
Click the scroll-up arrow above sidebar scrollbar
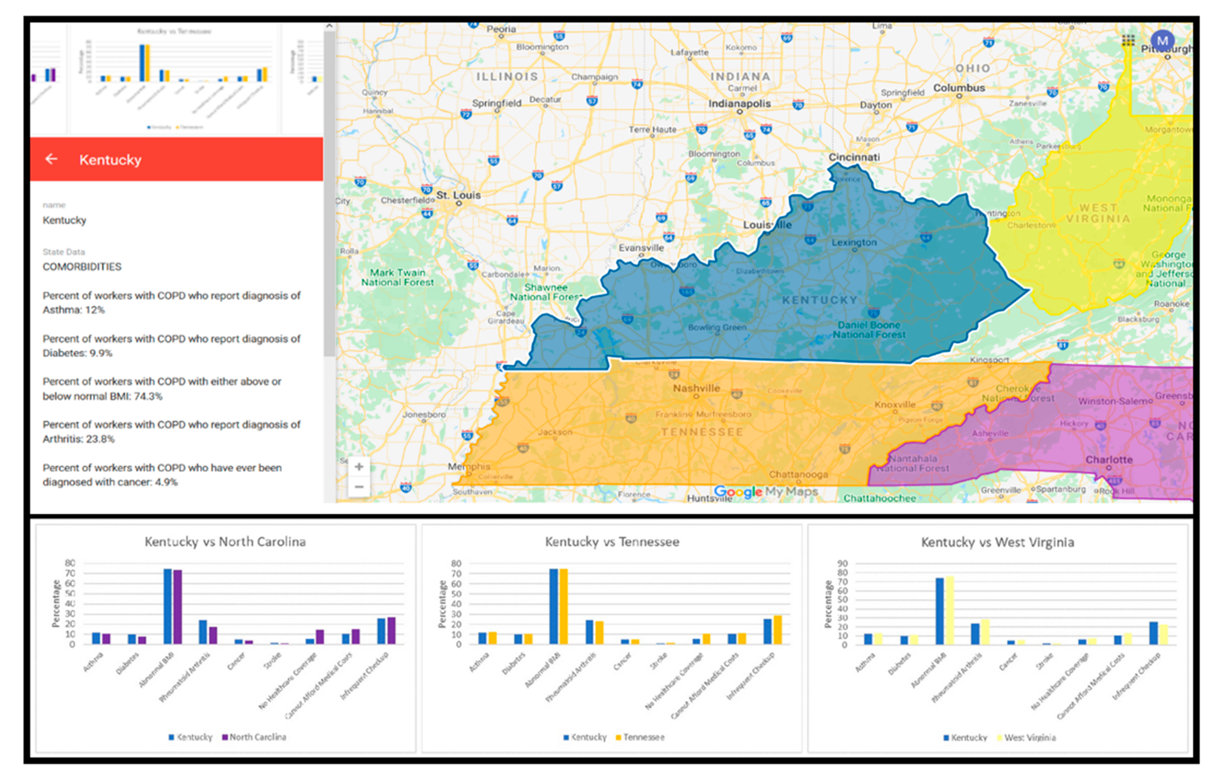tap(329, 25)
